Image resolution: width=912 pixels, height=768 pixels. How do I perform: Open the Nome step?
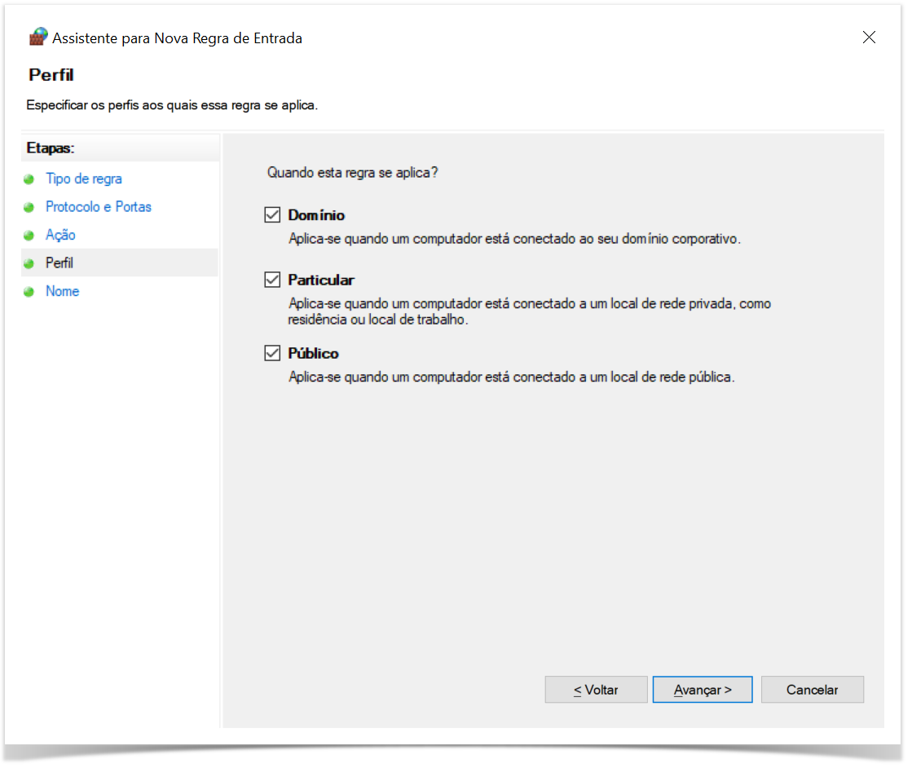pos(62,292)
